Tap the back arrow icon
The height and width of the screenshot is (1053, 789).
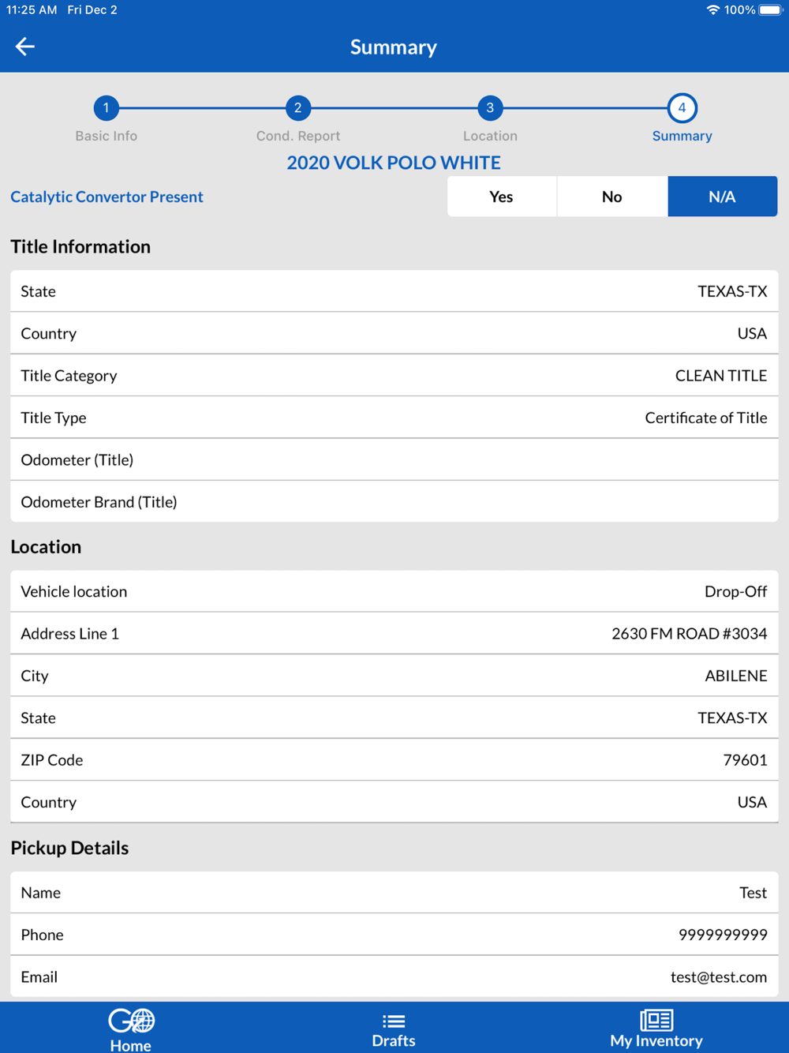[x=25, y=47]
